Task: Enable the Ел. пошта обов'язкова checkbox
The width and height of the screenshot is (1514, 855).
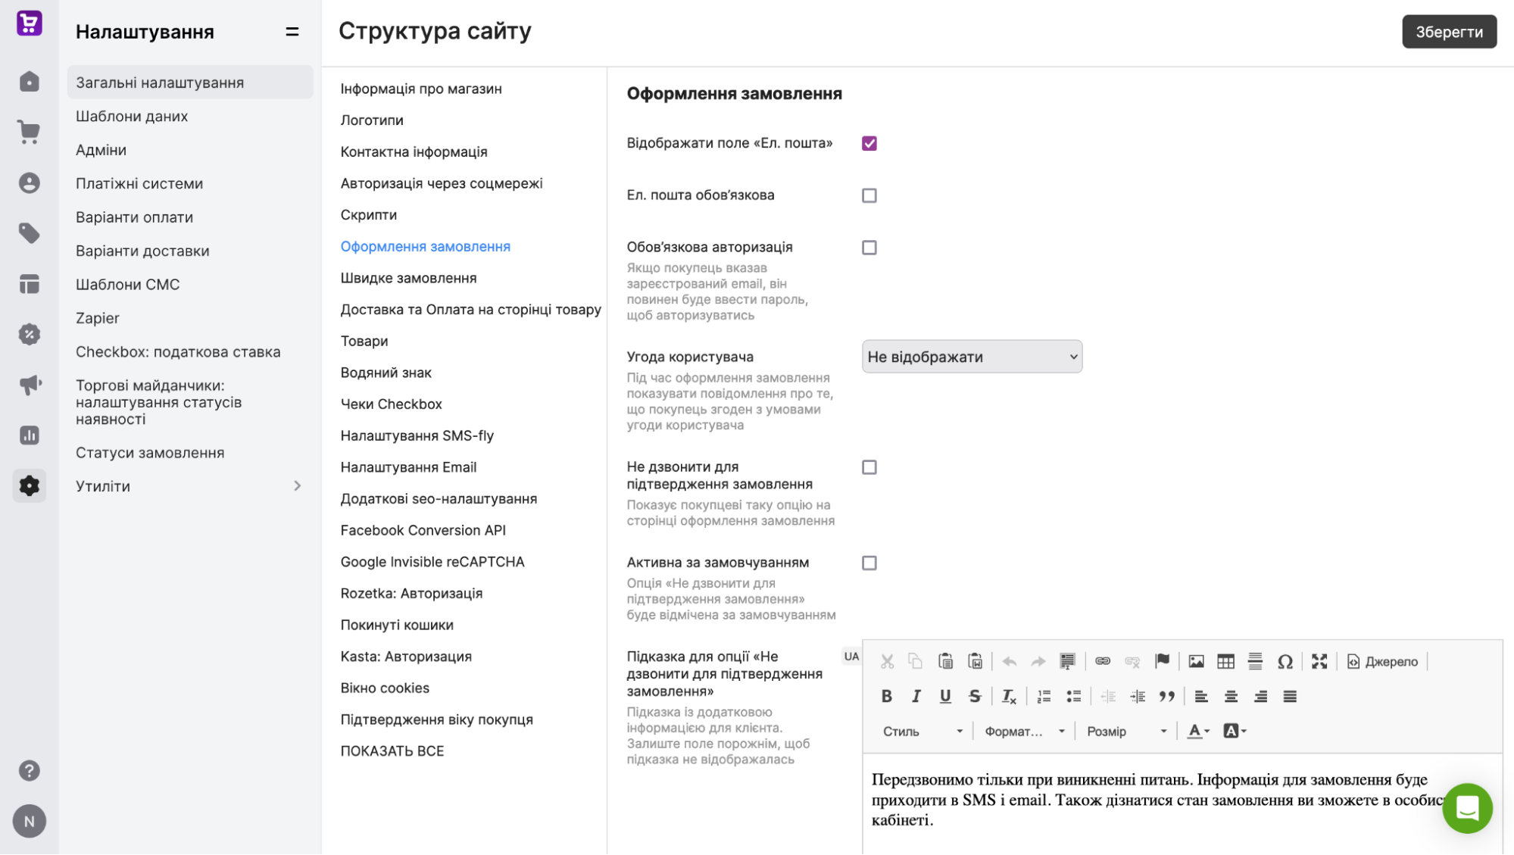Action: pyautogui.click(x=869, y=196)
